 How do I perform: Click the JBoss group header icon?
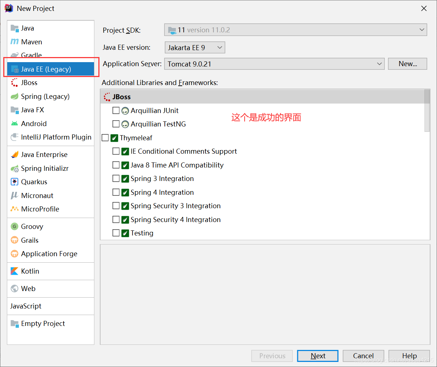coord(107,97)
